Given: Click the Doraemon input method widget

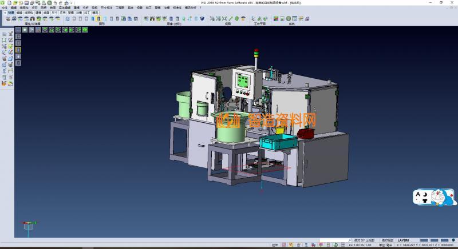Looking at the screenshot, I should (435, 198).
